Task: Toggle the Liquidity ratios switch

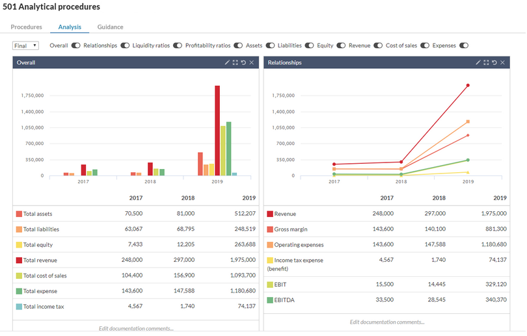Action: (178, 46)
